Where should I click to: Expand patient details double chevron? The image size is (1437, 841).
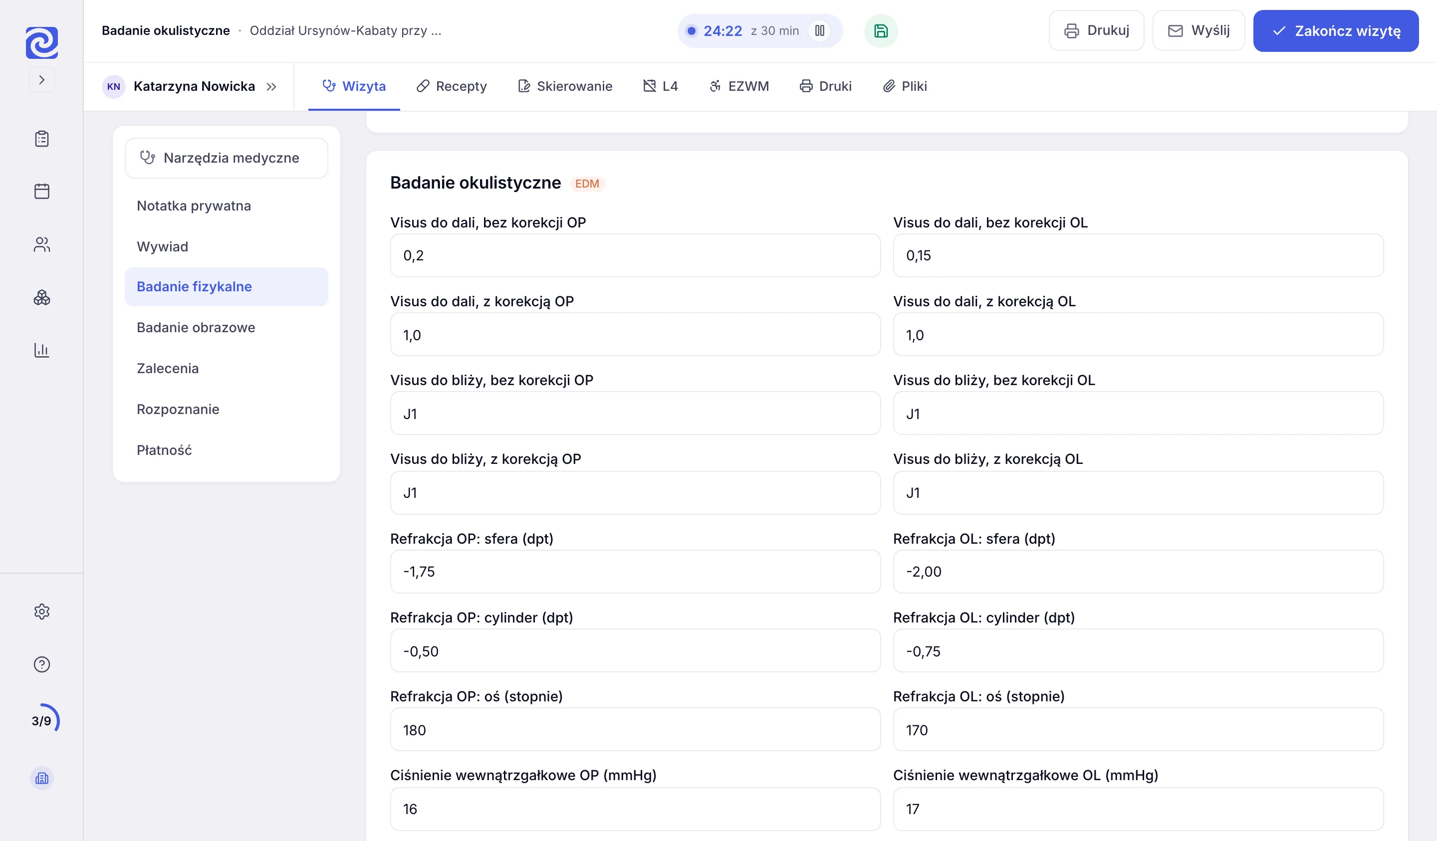pyautogui.click(x=271, y=87)
